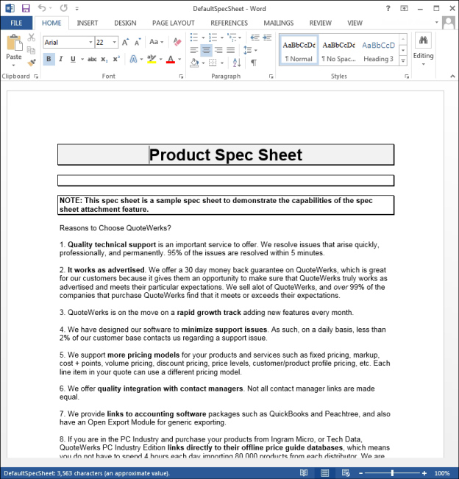Apply strikethrough formatting

click(x=92, y=60)
